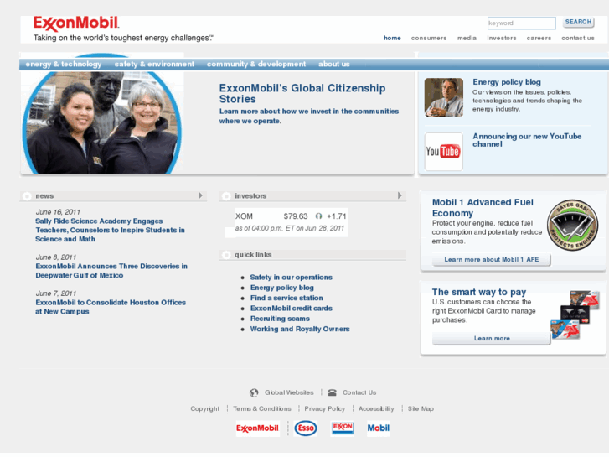Click the ExxonMobil credit cards image
609x457 pixels.
[575, 315]
